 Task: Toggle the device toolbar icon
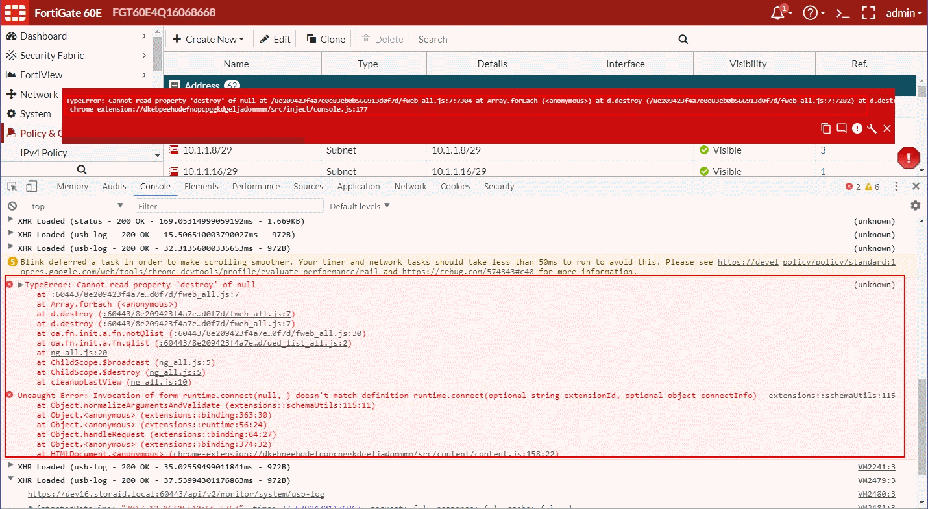click(x=31, y=187)
